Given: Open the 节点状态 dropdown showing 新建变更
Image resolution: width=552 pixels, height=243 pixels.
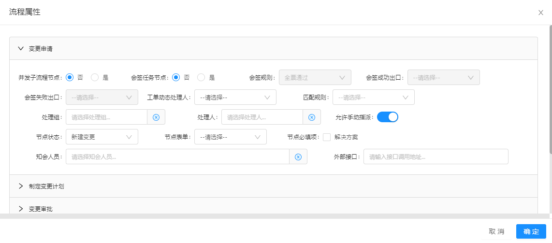Looking at the screenshot, I should click(102, 137).
